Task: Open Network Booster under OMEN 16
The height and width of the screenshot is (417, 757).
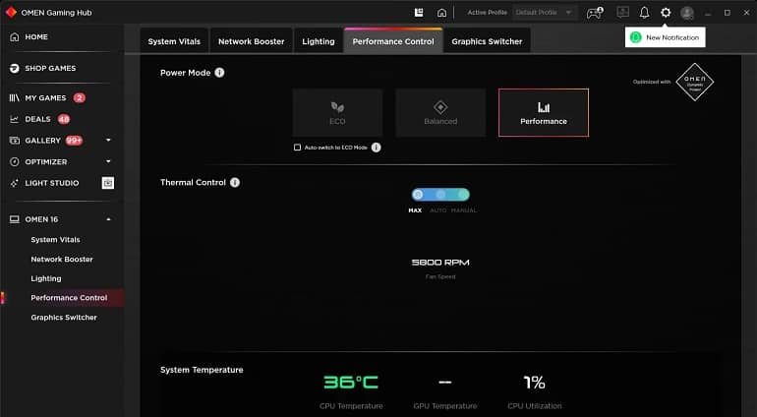Action: (x=62, y=259)
